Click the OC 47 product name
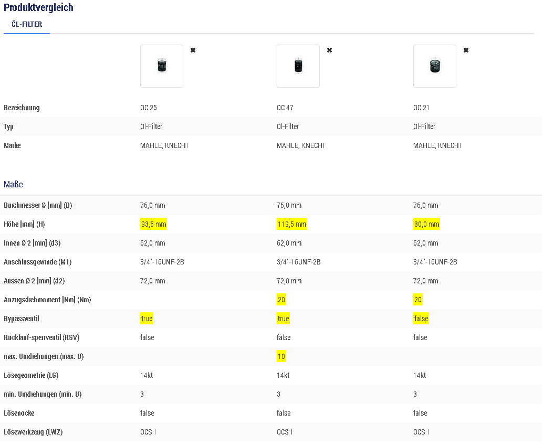544x445 pixels. tap(285, 108)
